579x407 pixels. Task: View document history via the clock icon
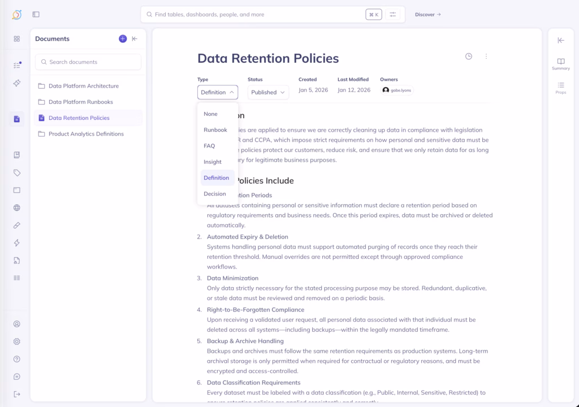click(x=468, y=56)
